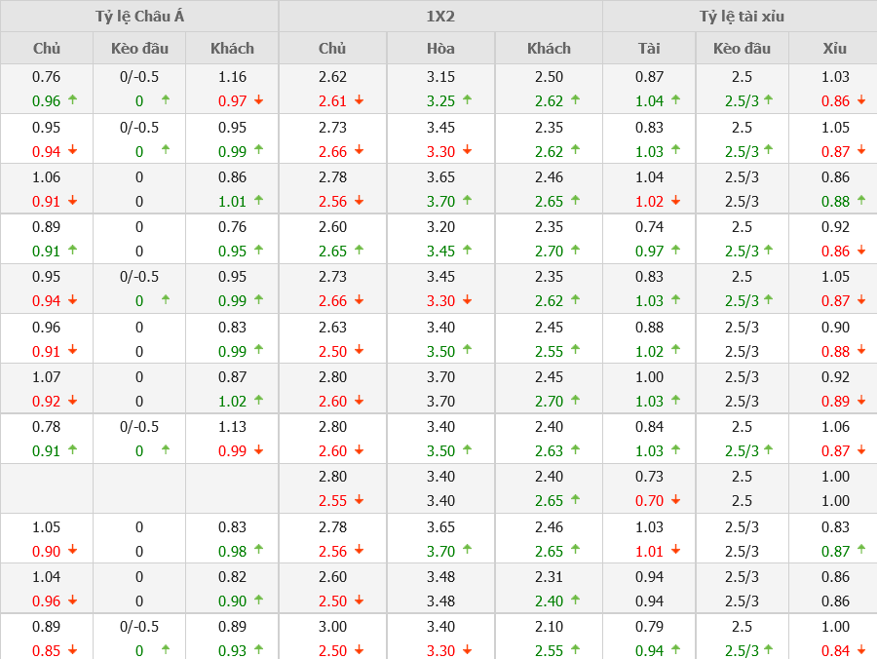
Task: Select the Tỷ lệ tài xỉu header
Action: 742,16
